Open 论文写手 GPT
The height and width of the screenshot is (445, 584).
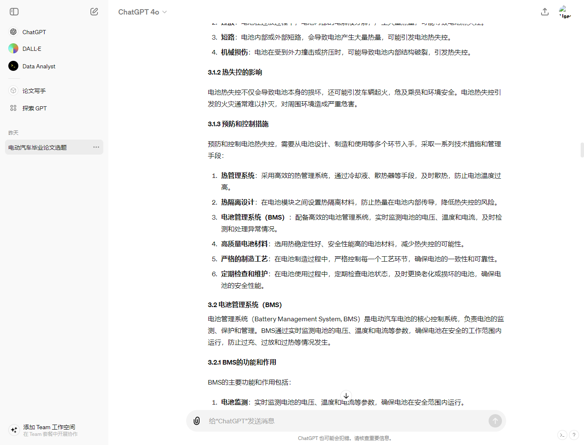click(x=34, y=91)
